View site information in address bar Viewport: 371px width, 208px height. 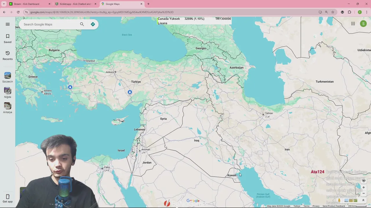[26, 12]
